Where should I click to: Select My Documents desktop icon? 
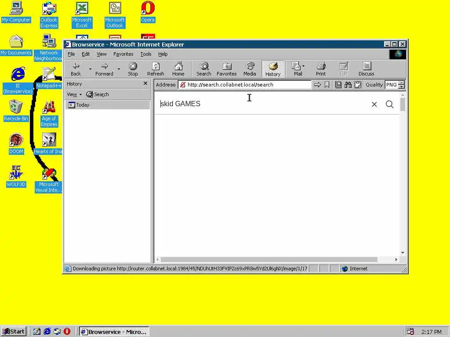coord(16,45)
